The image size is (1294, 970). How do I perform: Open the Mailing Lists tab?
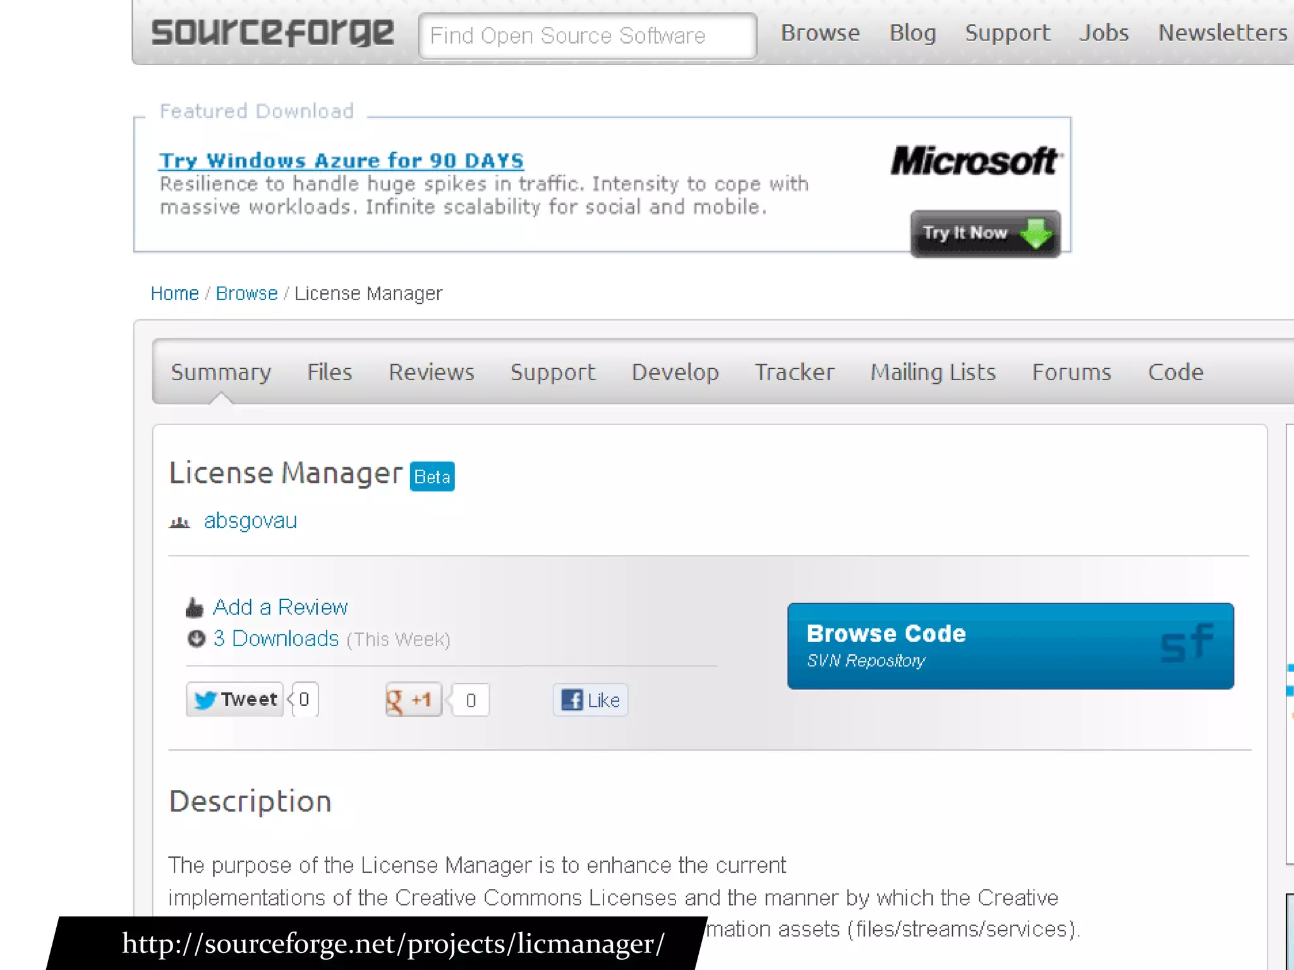click(x=933, y=373)
